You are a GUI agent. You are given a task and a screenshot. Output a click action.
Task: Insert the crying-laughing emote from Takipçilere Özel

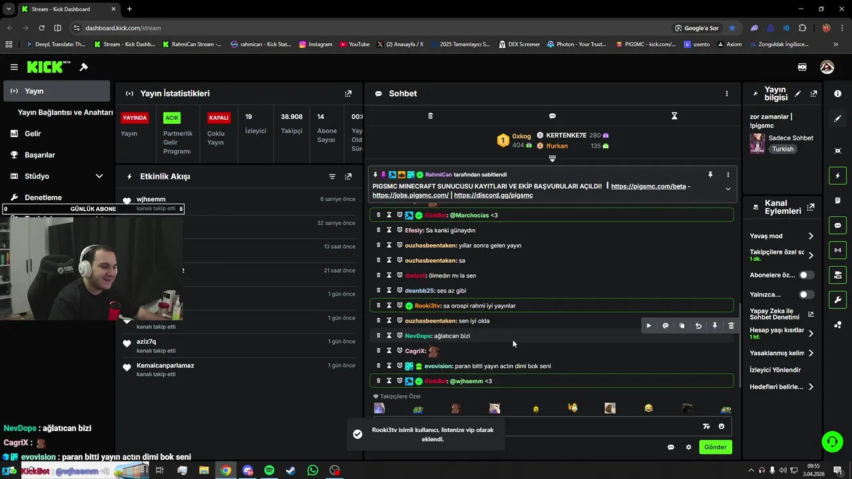point(648,408)
